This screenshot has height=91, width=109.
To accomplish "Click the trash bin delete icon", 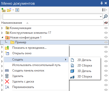I will (7, 76).
